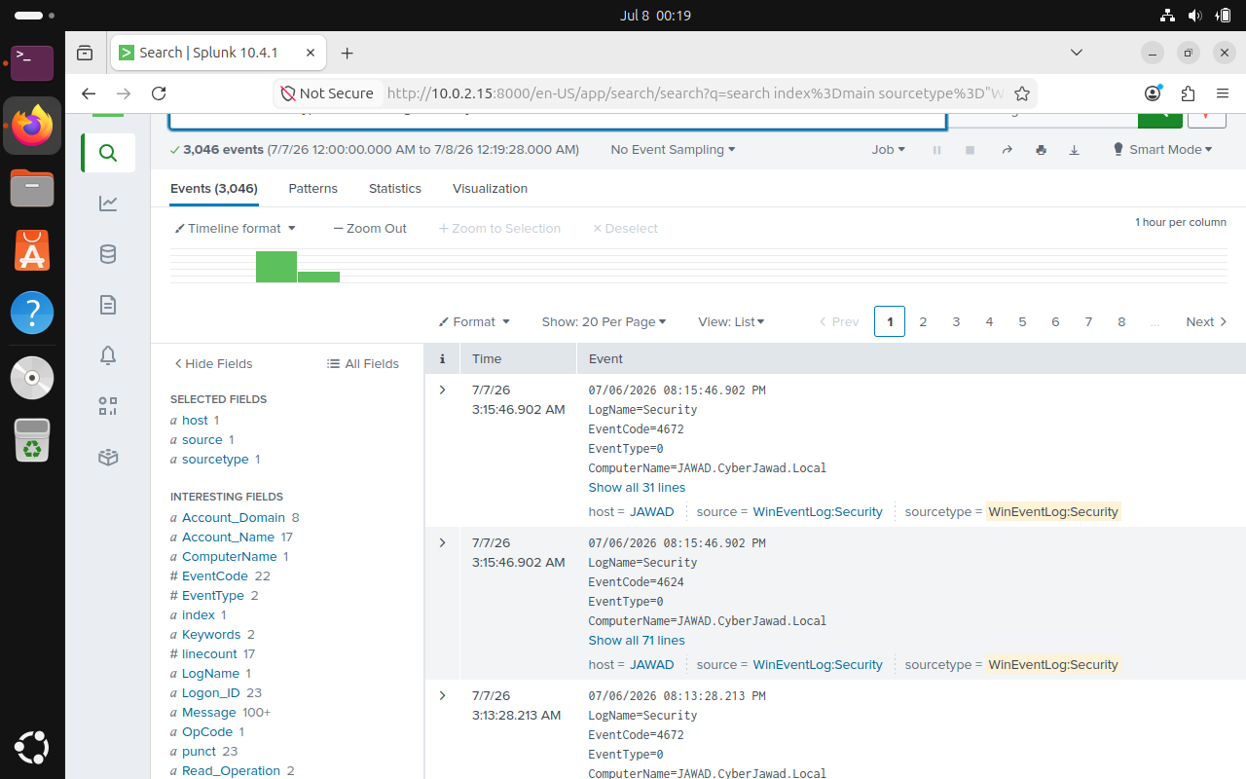Open the EventCode field
Viewport: 1246px width, 779px height.
pos(215,575)
